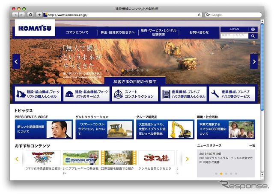This screenshot has width=274, height=194.
Task: Open the 株主・投資家の皆さまへ menu
Action: [118, 32]
